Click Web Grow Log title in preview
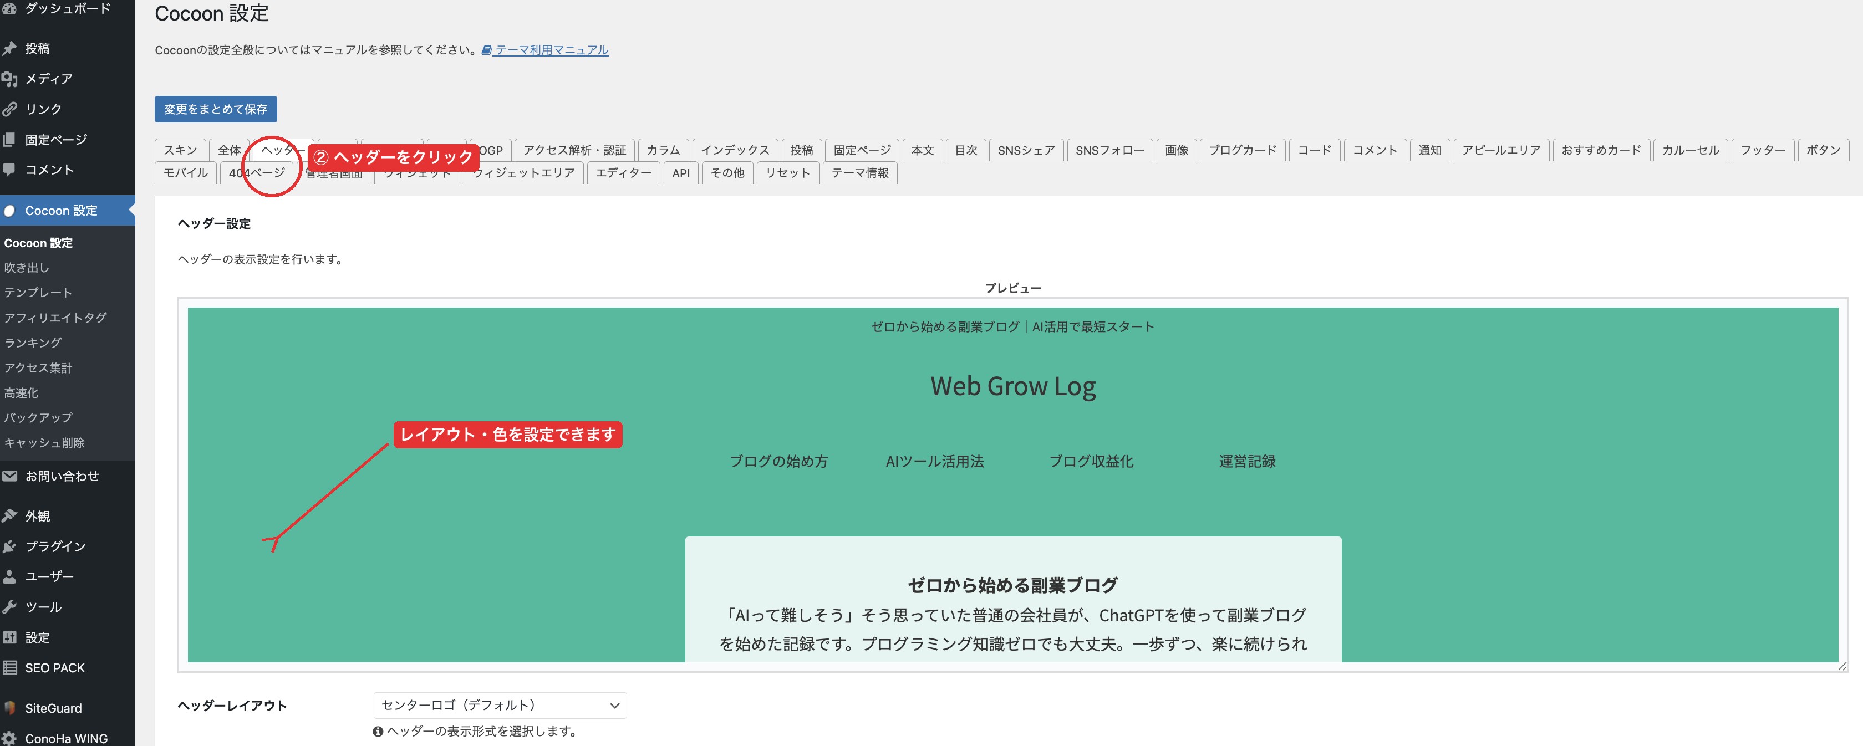 click(1012, 386)
